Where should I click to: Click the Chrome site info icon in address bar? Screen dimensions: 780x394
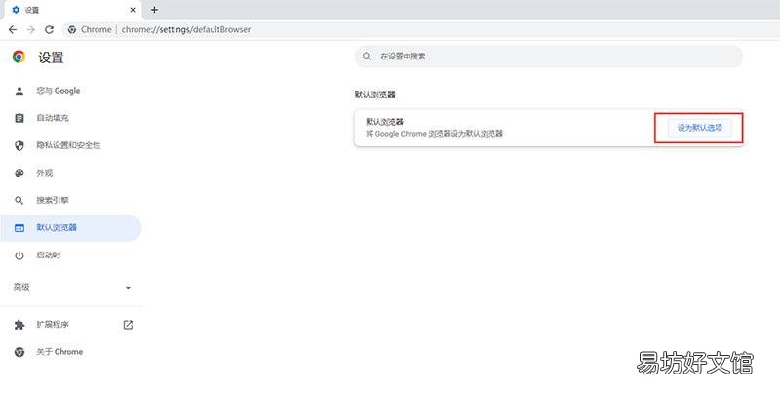[x=72, y=30]
